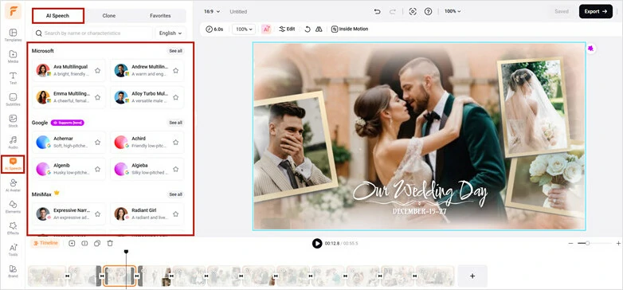The width and height of the screenshot is (623, 290).
Task: Play the video preview
Action: tap(316, 243)
